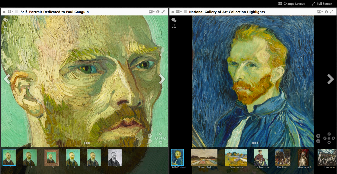
Task: Pan up in the Gauguin portrait window
Action: pyautogui.click(x=161, y=134)
